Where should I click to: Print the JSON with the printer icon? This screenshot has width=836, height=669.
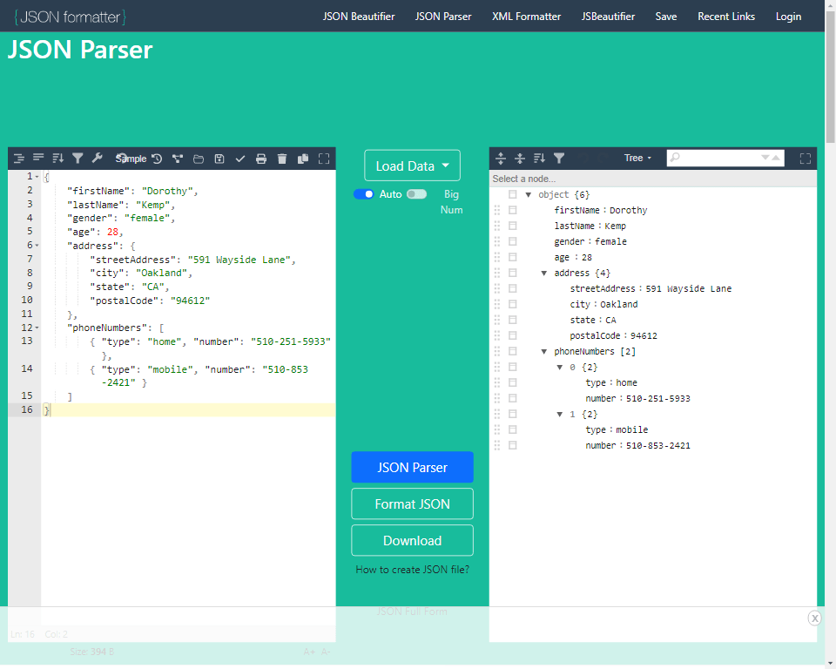coord(261,159)
